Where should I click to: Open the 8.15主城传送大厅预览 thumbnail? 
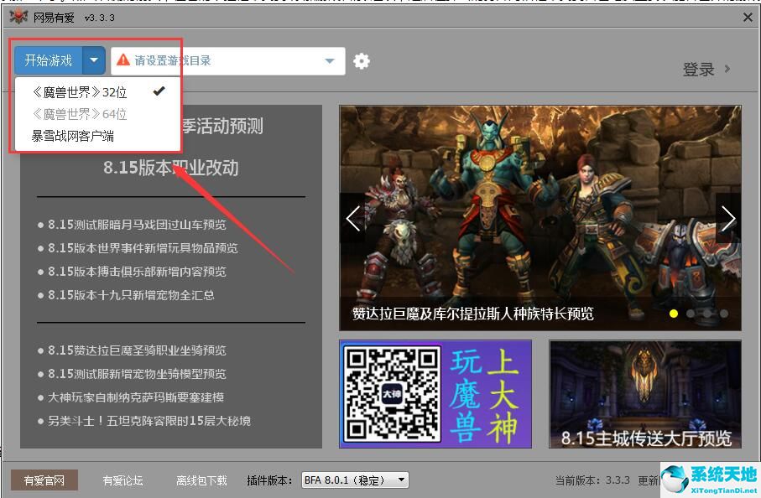(x=645, y=394)
